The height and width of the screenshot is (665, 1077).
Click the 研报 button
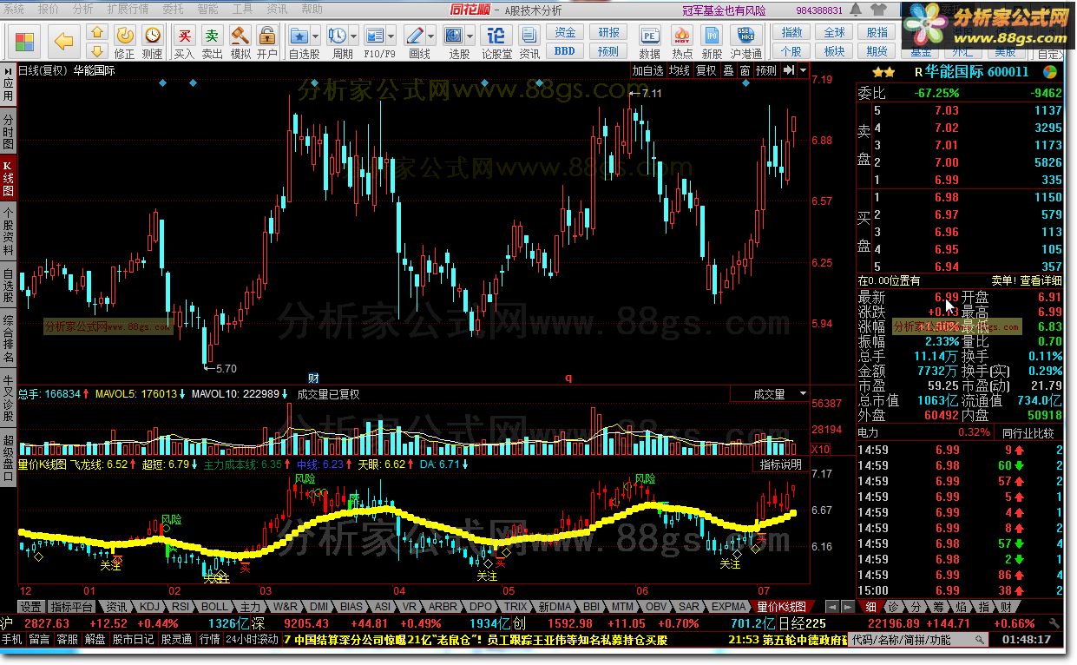coord(609,32)
